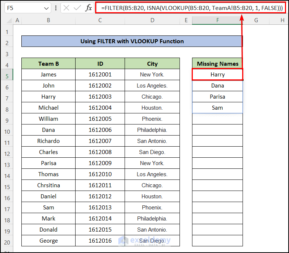The width and height of the screenshot is (289, 253).
Task: Select column A header
Action: 17,20
